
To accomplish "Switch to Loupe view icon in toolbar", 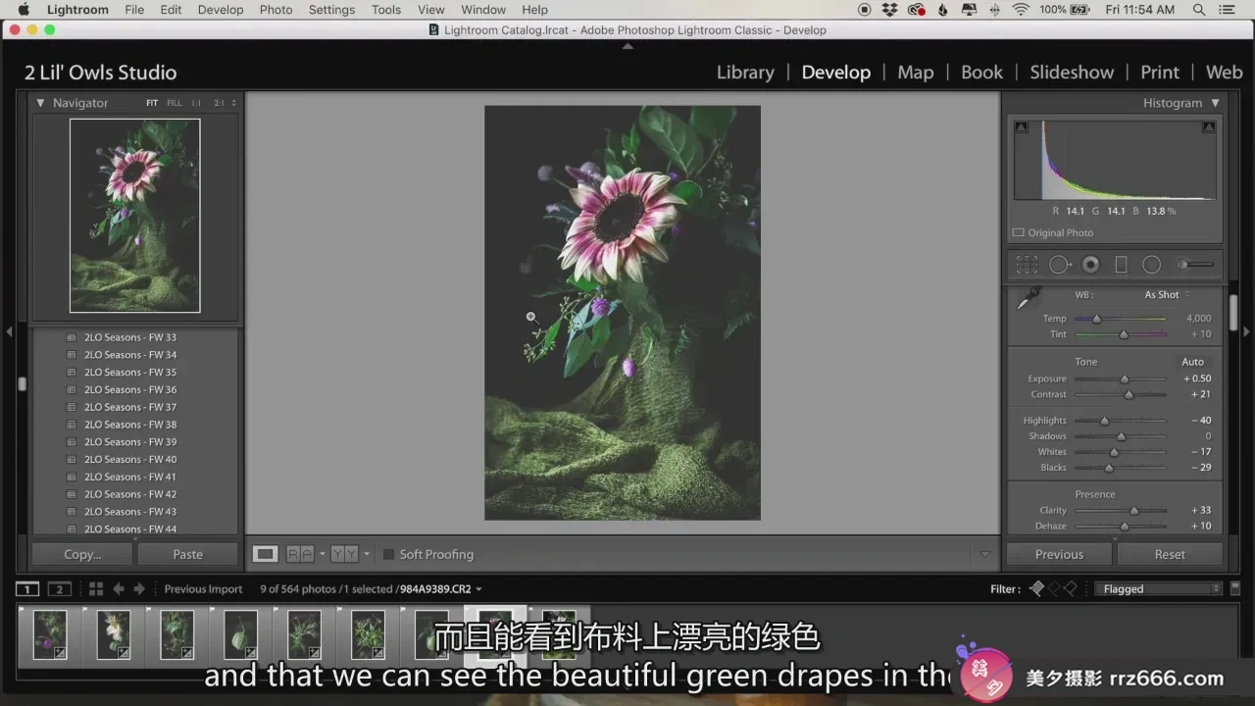I will 265,554.
